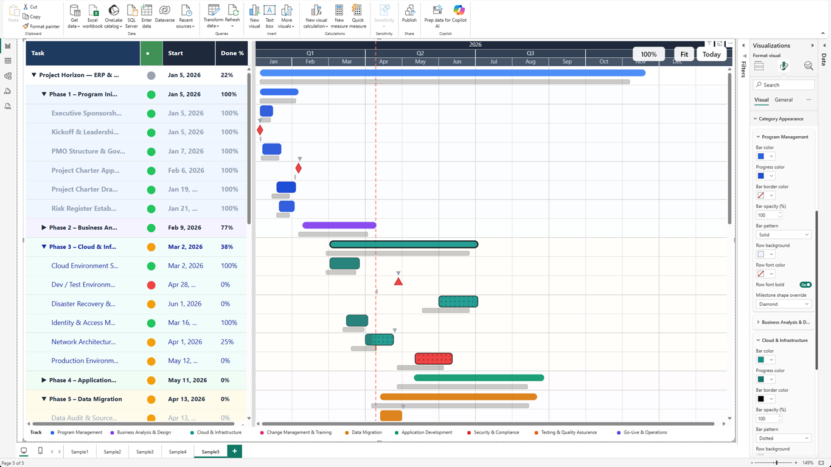Switch to the Sample3 page tab
This screenshot has width=831, height=467.
pos(145,452)
